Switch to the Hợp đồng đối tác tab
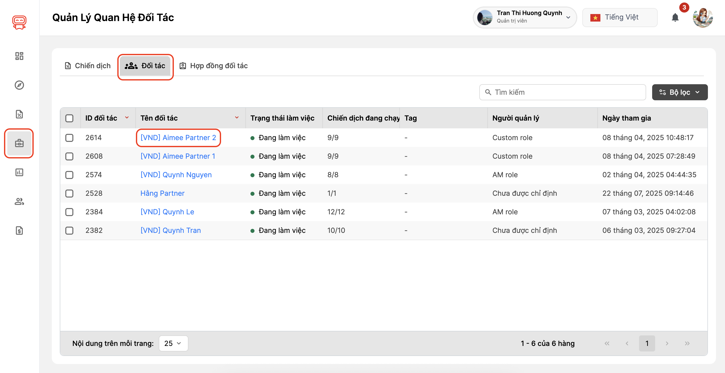Screen dimensions: 725x373 pyautogui.click(x=214, y=66)
